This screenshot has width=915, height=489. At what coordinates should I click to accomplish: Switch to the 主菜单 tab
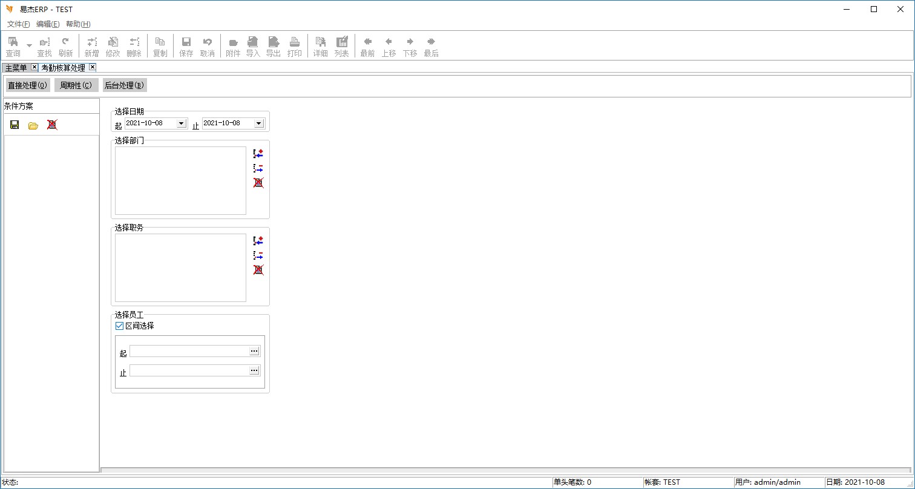click(16, 68)
